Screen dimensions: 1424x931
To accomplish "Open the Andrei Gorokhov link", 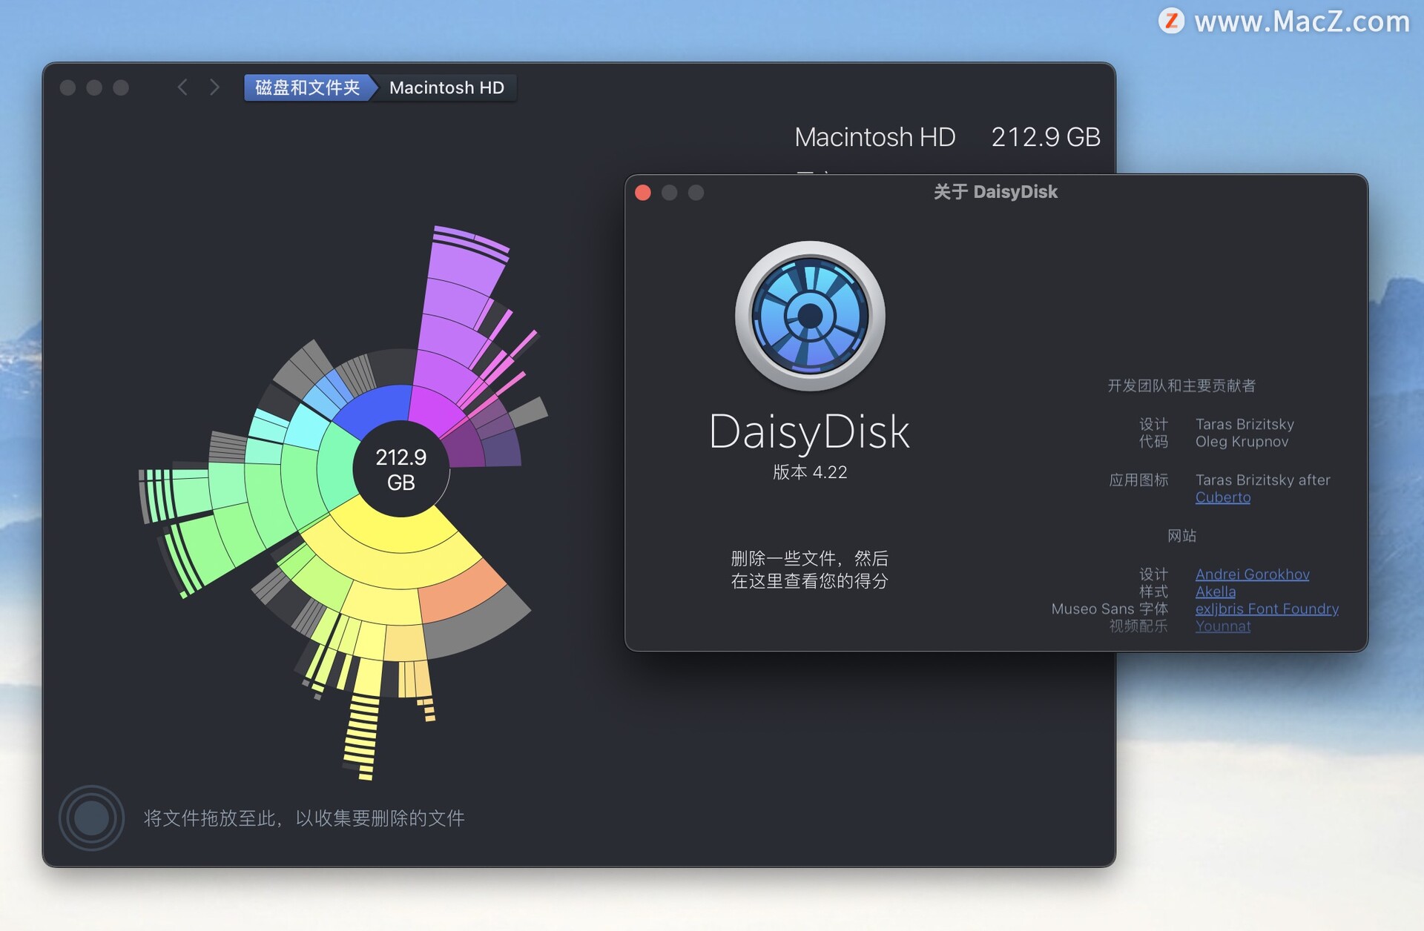I will click(1252, 574).
